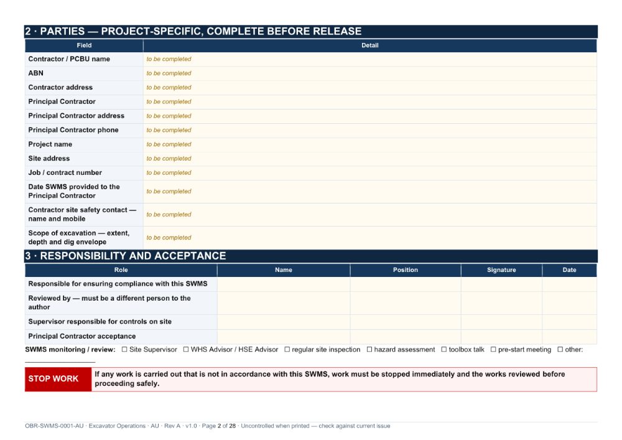The image size is (622, 440).
Task: Click the red STOP WORK label
Action: click(58, 379)
